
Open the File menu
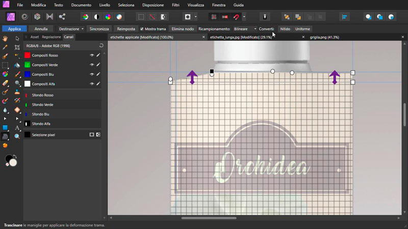click(x=20, y=5)
